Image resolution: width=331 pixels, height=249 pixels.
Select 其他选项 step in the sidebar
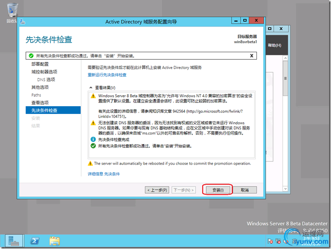pyautogui.click(x=40, y=87)
